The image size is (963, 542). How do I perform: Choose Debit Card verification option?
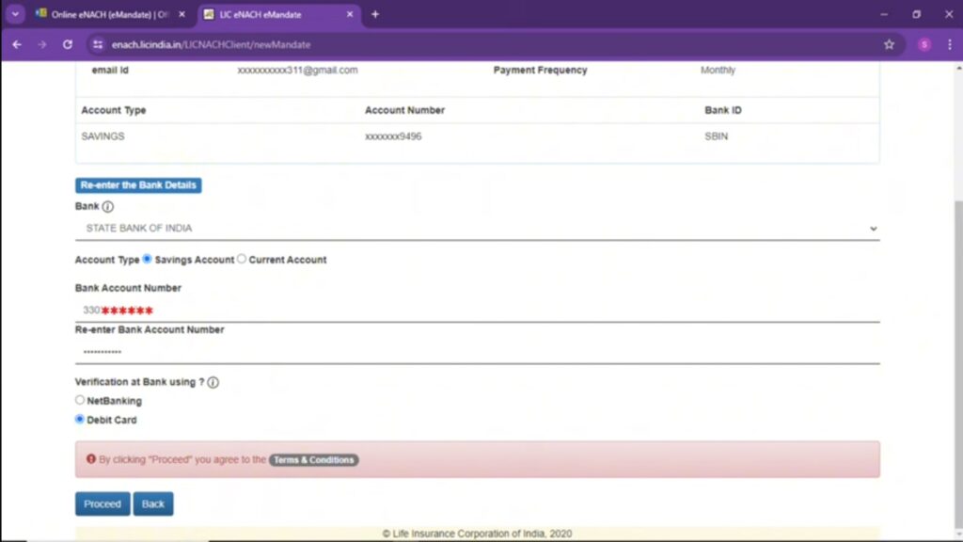[80, 419]
